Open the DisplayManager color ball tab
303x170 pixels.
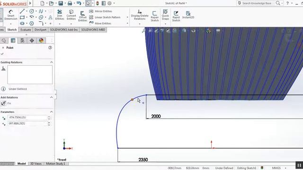(41, 41)
